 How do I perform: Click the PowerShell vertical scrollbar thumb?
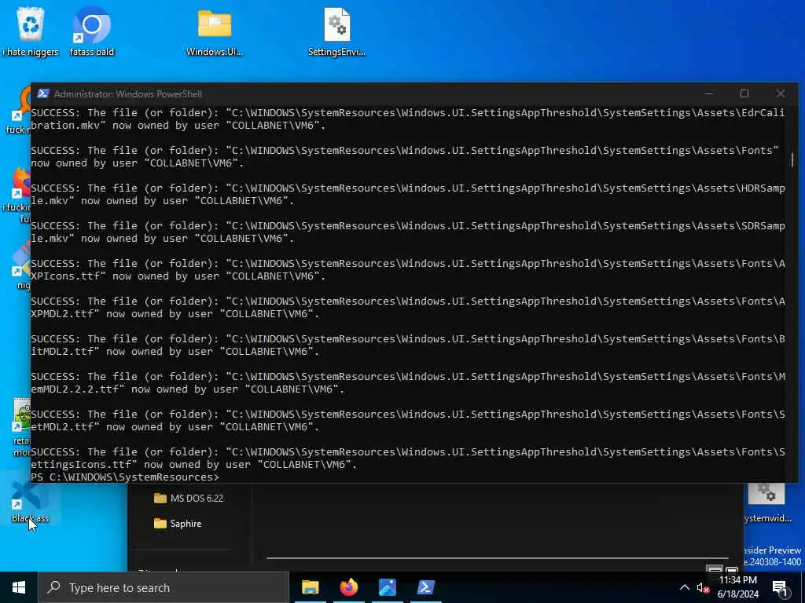pyautogui.click(x=792, y=159)
